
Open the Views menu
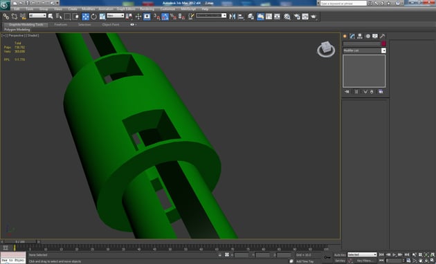click(58, 9)
